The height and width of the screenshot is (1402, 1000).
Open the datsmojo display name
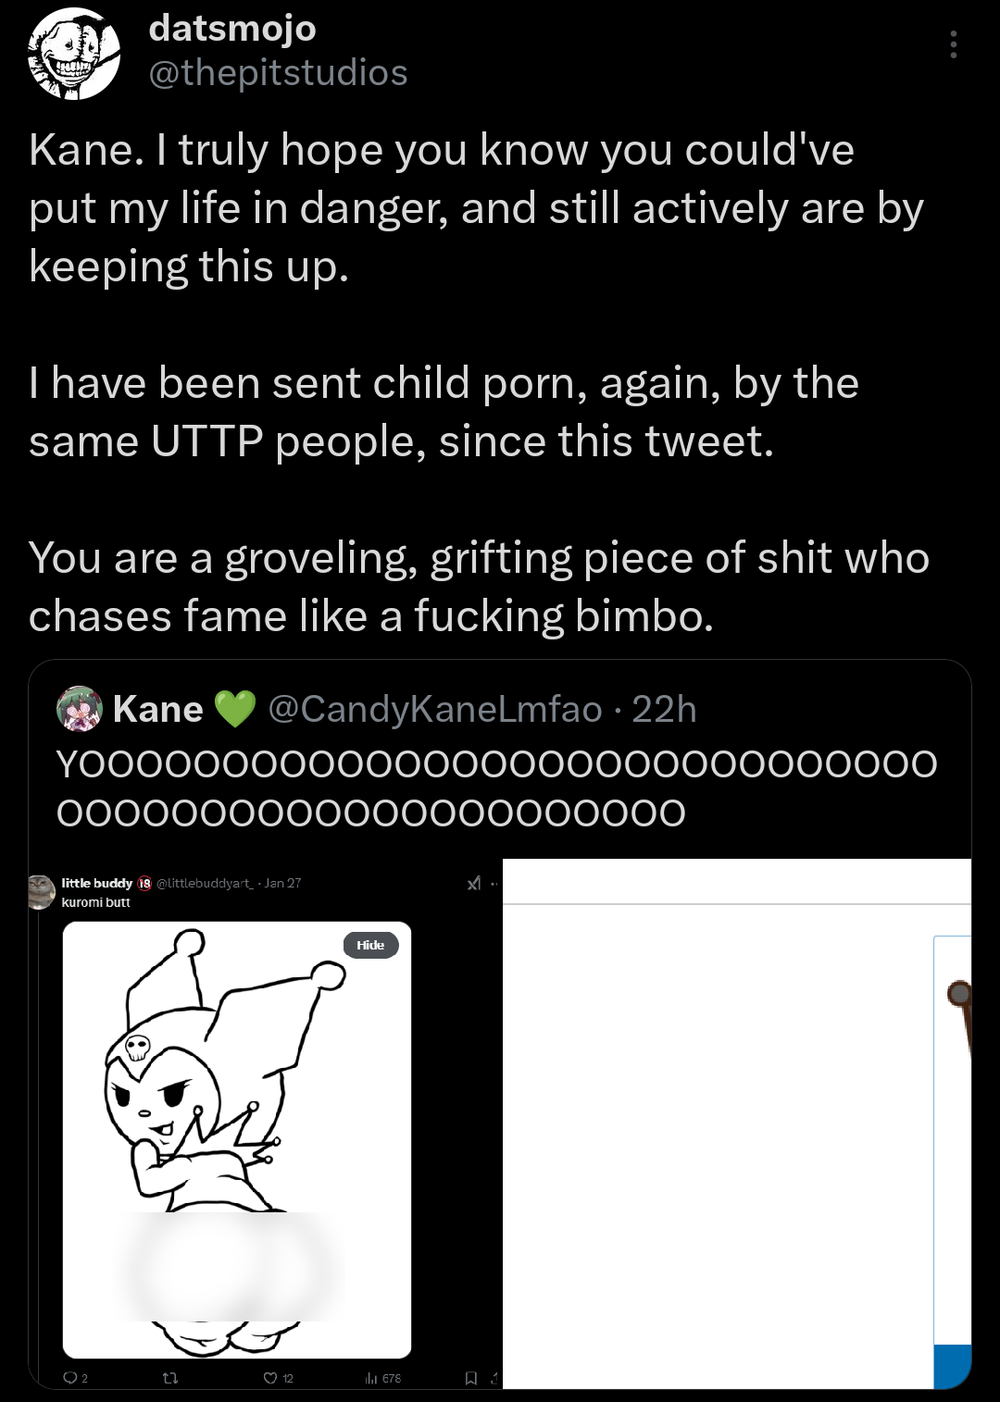tap(232, 28)
